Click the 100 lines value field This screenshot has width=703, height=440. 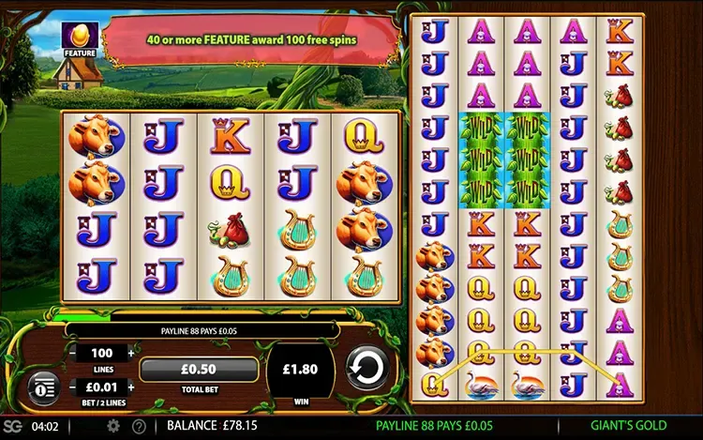point(102,353)
